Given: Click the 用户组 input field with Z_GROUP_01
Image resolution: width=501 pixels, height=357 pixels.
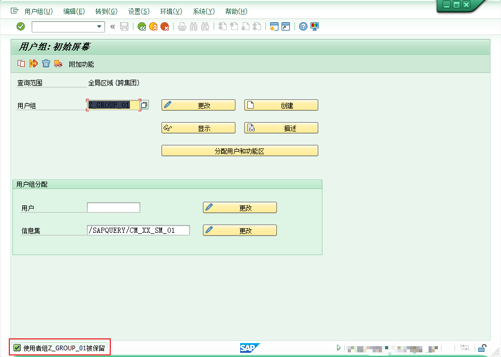Looking at the screenshot, I should [113, 105].
